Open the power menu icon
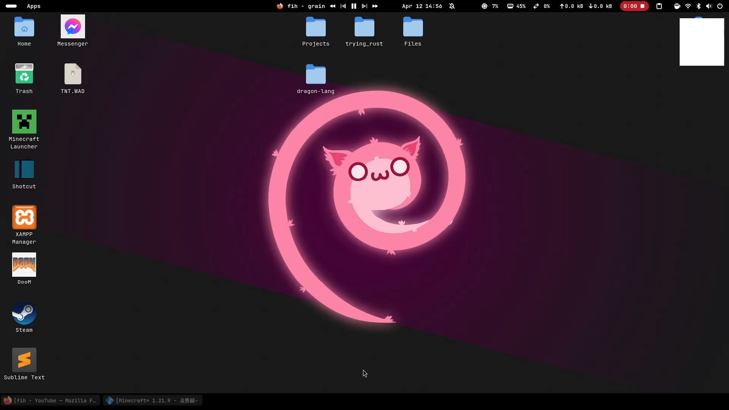The height and width of the screenshot is (410, 729). coord(720,6)
